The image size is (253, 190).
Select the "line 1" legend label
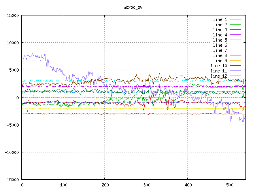click(x=220, y=19)
